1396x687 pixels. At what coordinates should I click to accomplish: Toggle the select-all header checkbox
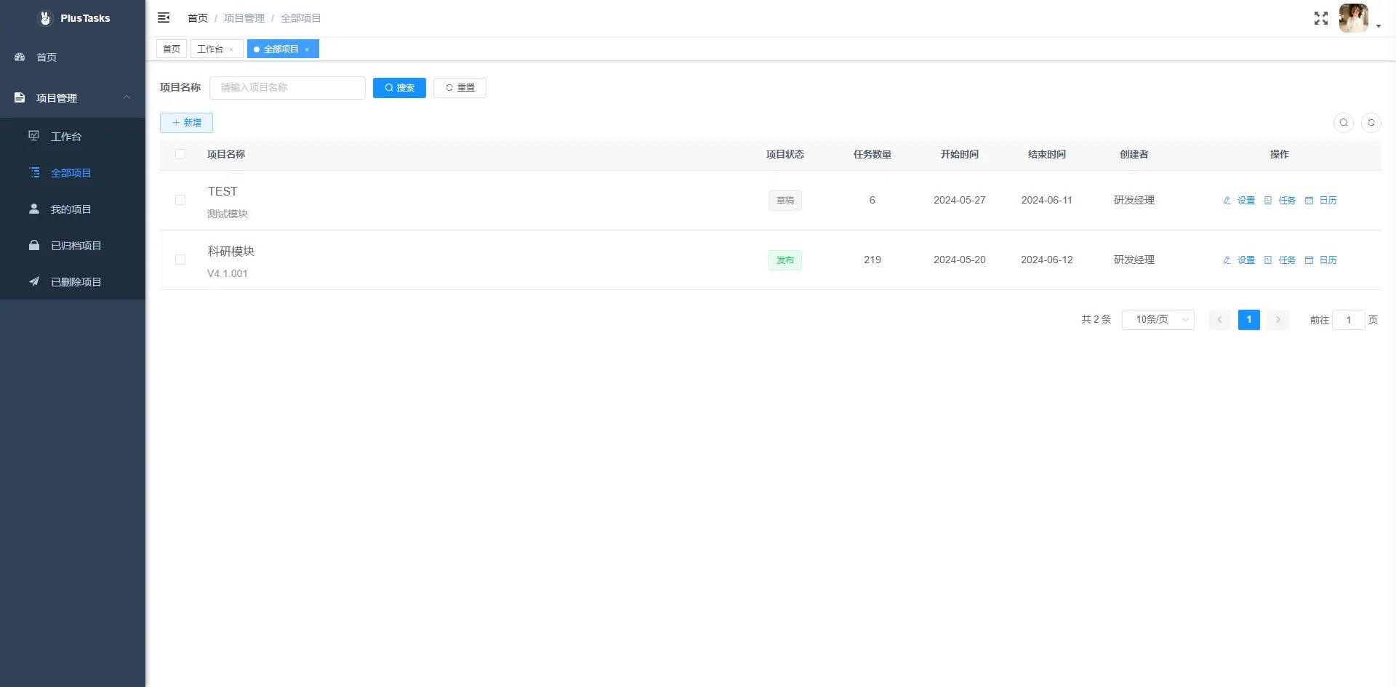click(180, 154)
